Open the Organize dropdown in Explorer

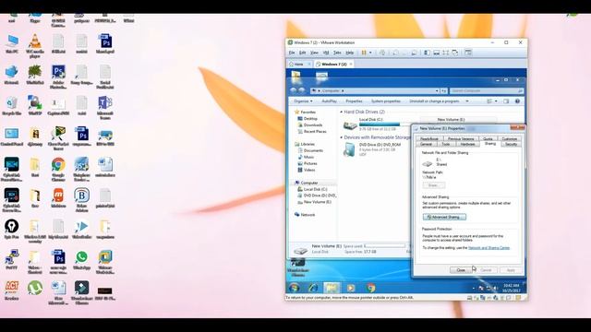303,101
